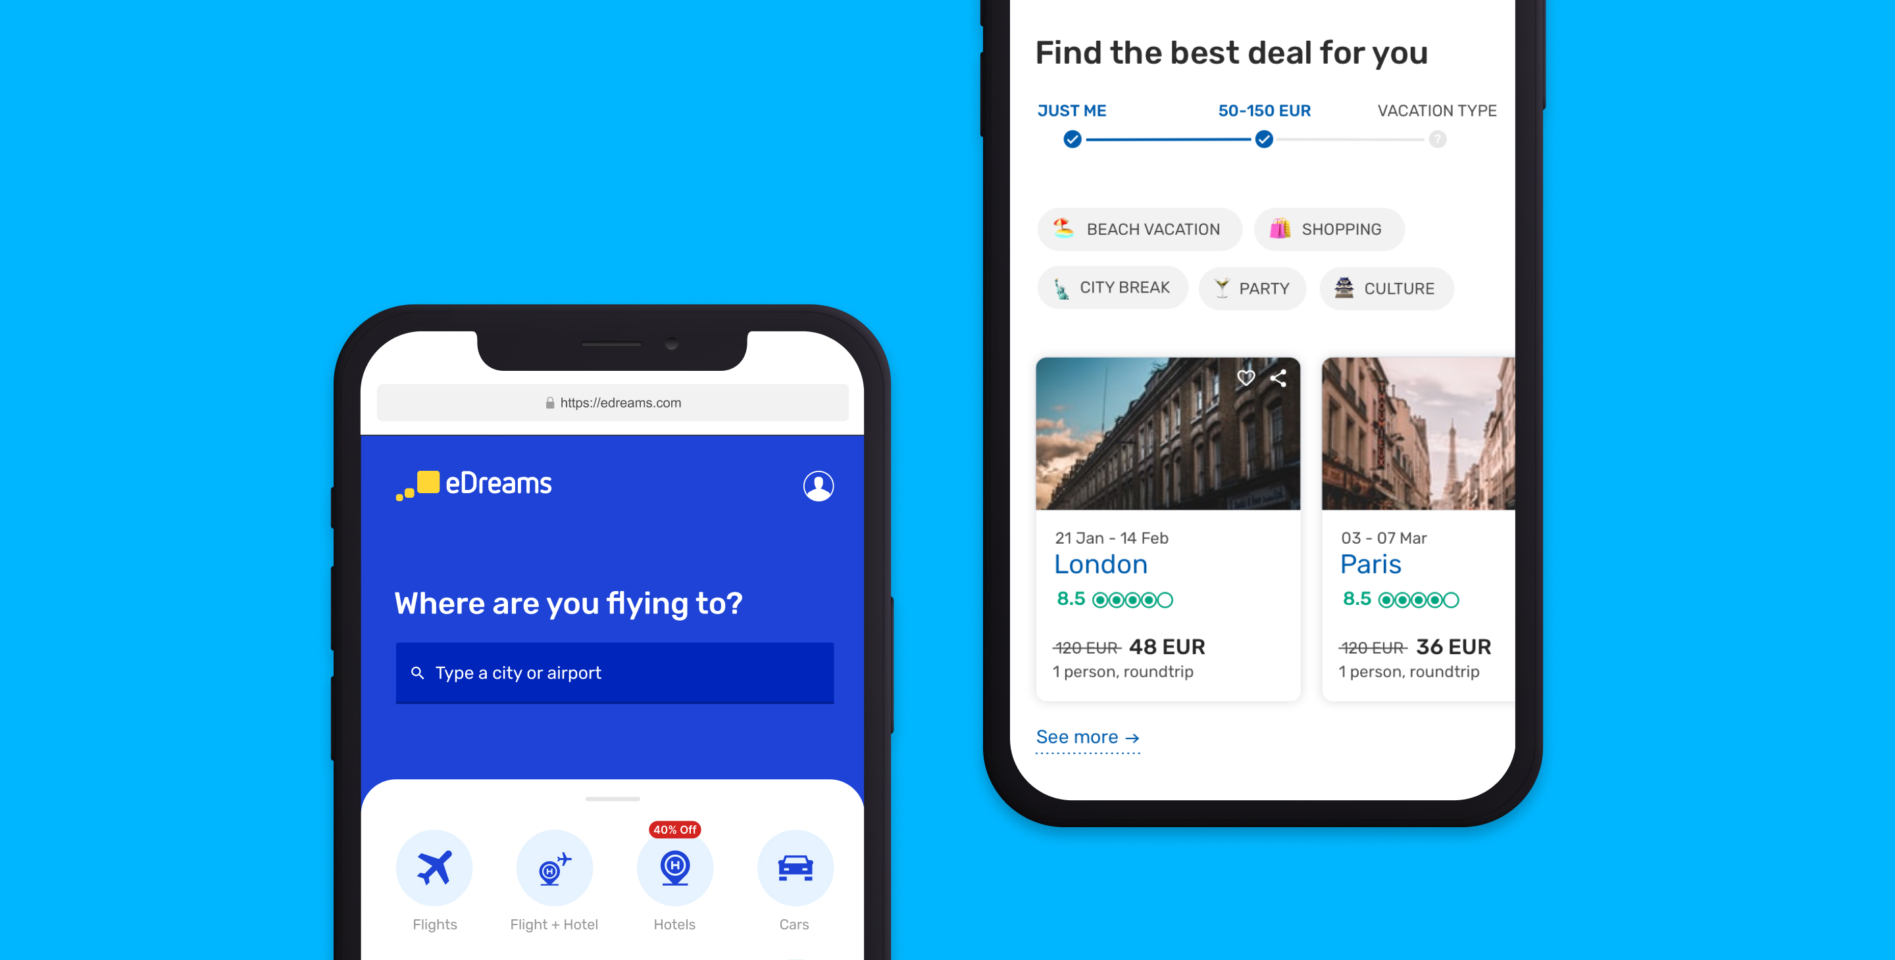Screen dimensions: 1895x960
Task: Click See more destinations arrow
Action: click(x=1086, y=737)
